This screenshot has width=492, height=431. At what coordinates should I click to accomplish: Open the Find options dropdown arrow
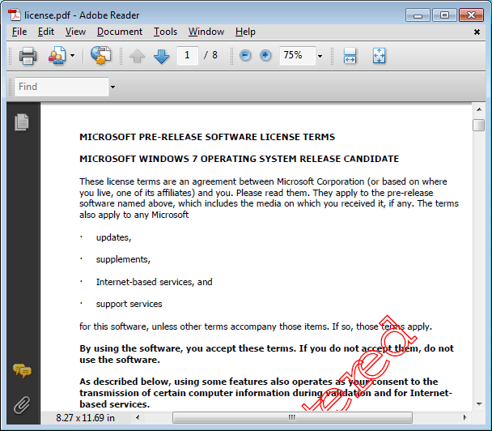tap(112, 87)
